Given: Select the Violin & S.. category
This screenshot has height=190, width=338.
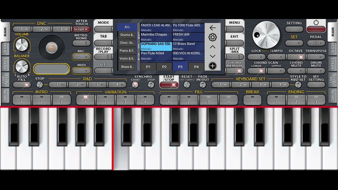Looking at the screenshot, I should pos(127,59).
